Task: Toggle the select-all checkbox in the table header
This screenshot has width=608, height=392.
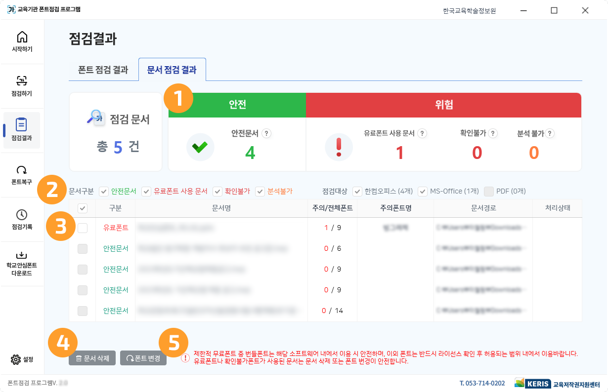Action: 82,208
